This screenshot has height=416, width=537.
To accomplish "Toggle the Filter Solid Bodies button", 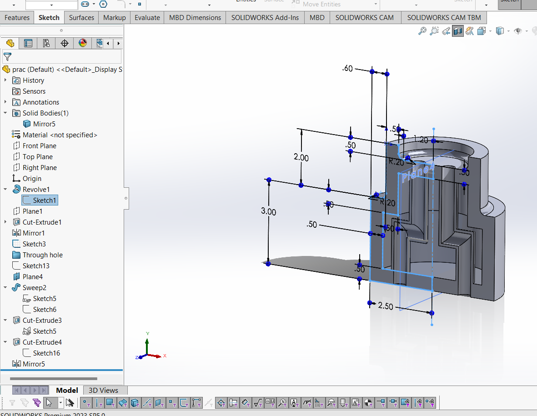I will pyautogui.click(x=135, y=403).
